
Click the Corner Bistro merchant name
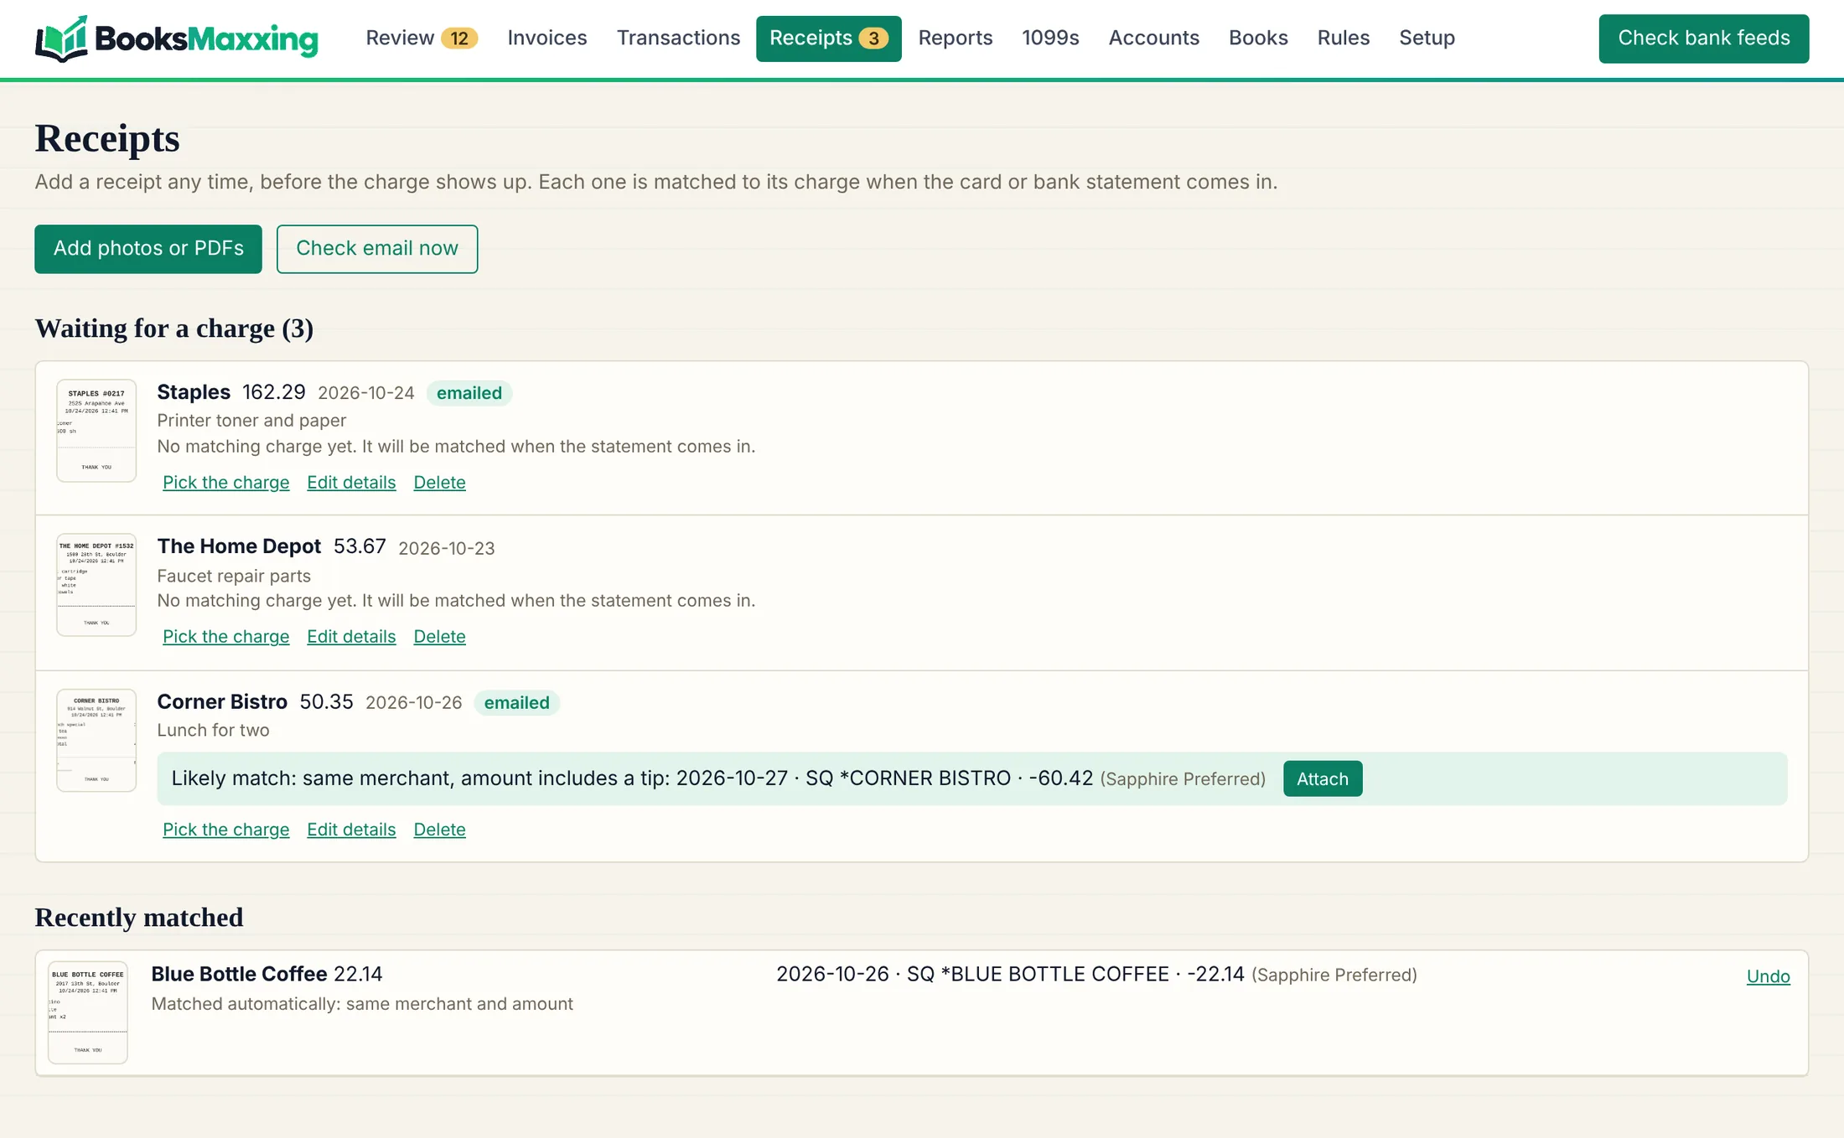pyautogui.click(x=222, y=701)
